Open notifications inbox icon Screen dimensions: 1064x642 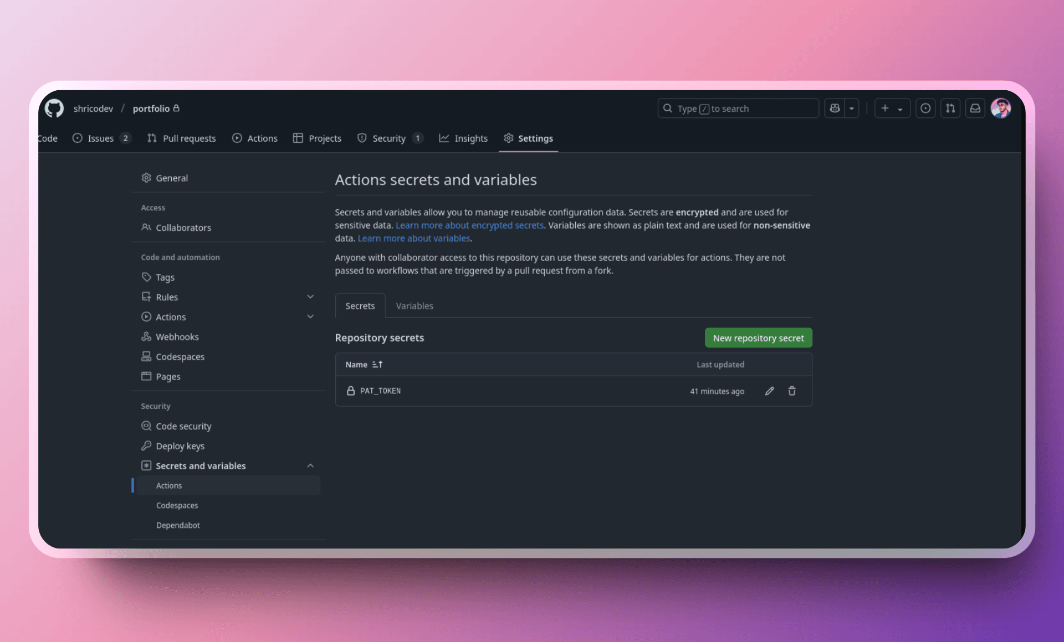tap(975, 108)
